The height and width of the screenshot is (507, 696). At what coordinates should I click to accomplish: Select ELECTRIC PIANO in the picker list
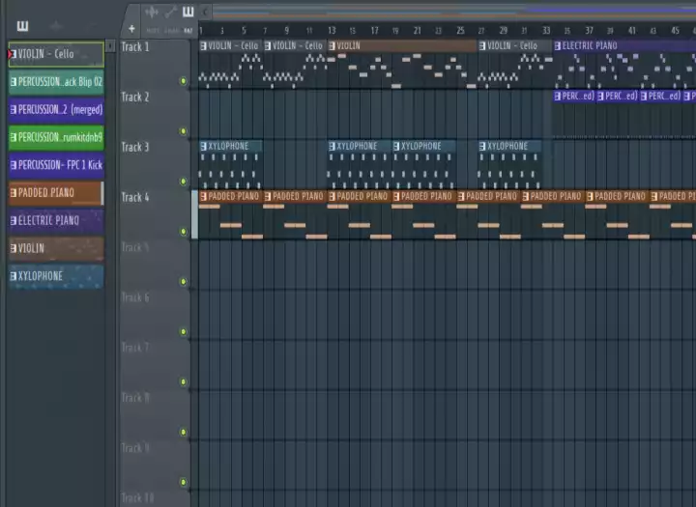[56, 220]
